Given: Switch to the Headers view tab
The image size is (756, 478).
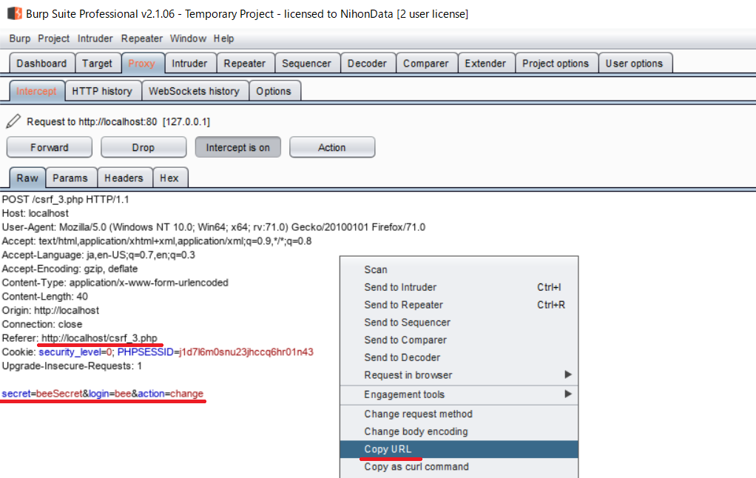Looking at the screenshot, I should tap(124, 178).
